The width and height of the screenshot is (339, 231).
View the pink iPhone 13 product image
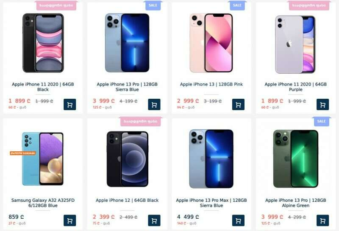click(211, 43)
